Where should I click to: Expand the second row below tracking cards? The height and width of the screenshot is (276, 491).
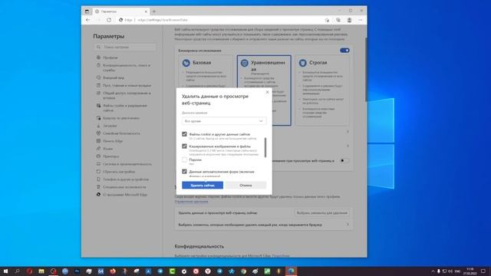coord(348,146)
